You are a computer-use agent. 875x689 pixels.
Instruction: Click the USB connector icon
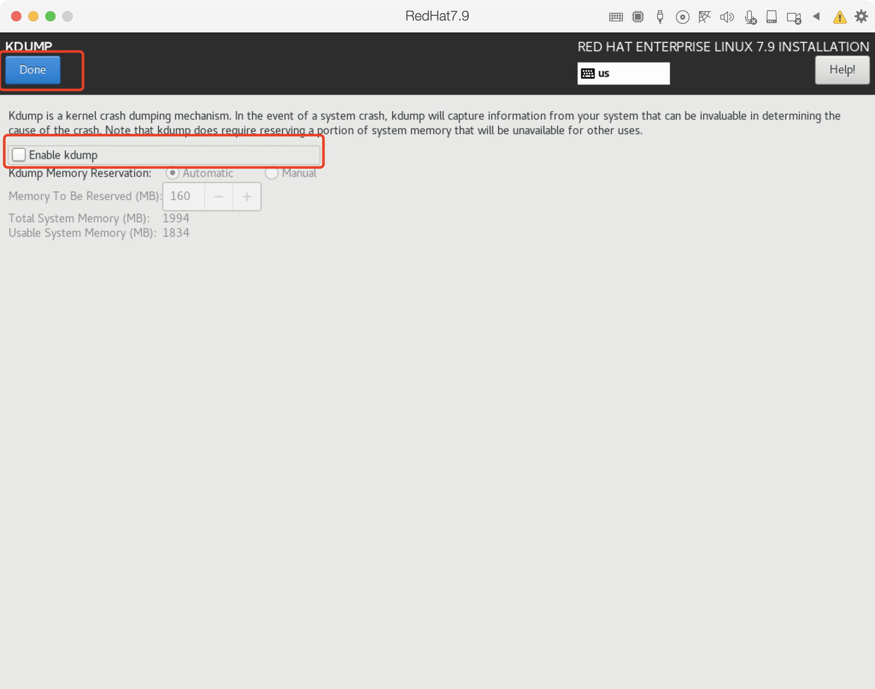tap(660, 17)
